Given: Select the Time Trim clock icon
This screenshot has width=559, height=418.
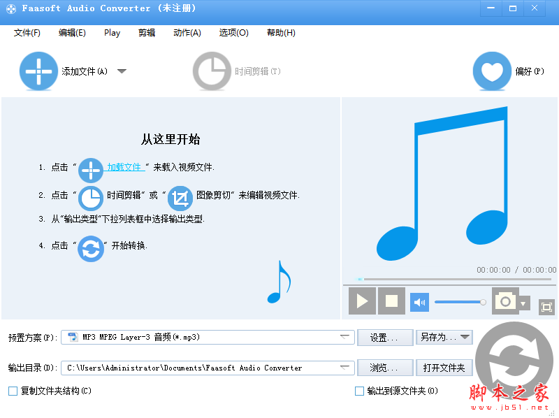Looking at the screenshot, I should [212, 71].
